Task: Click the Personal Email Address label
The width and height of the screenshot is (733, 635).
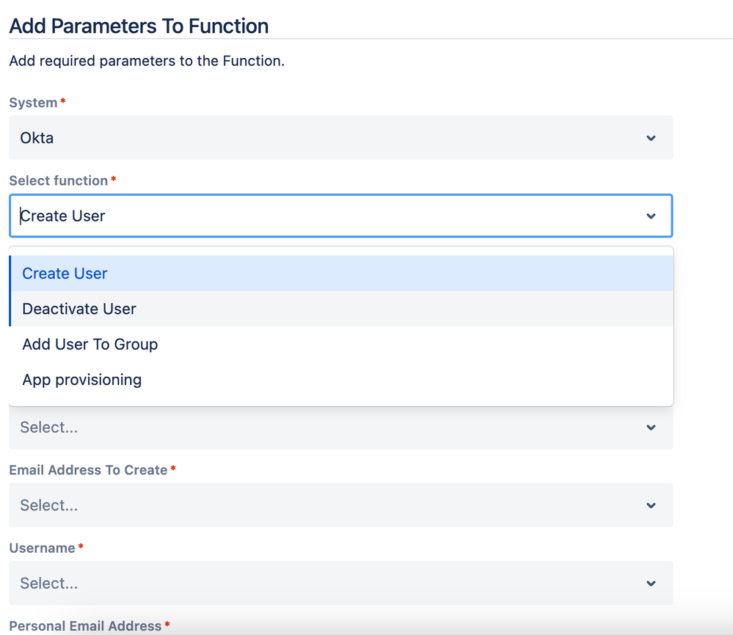Action: click(x=85, y=625)
